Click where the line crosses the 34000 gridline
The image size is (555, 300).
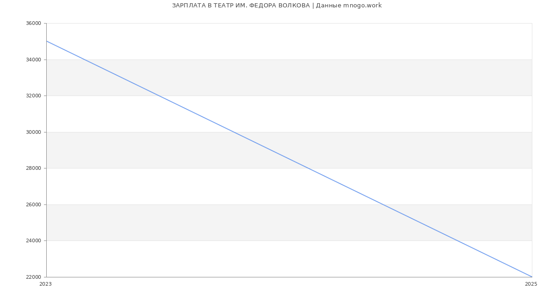pyautogui.click(x=84, y=60)
